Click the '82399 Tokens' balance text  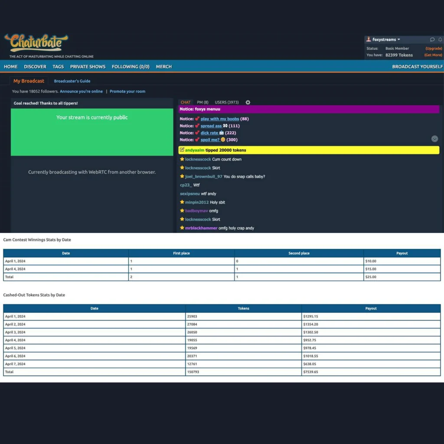[399, 55]
